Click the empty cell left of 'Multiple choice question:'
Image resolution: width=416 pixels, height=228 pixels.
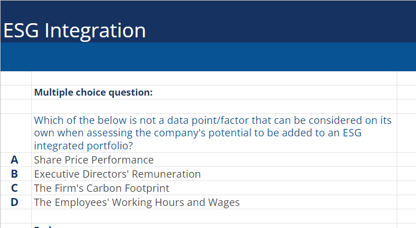15,92
